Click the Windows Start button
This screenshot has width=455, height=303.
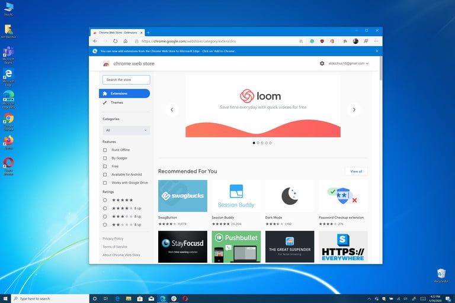click(5, 298)
